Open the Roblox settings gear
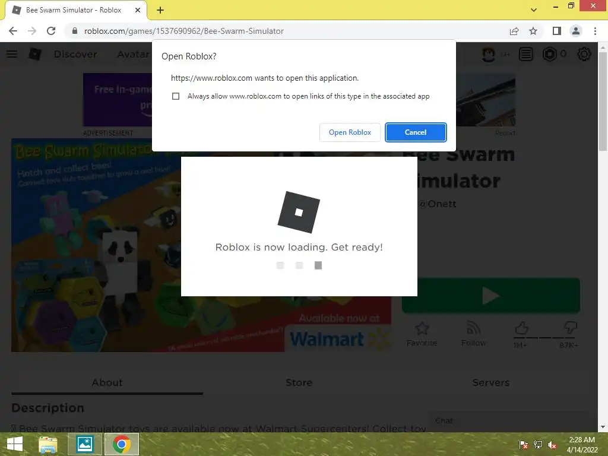The width and height of the screenshot is (608, 456). [x=584, y=54]
